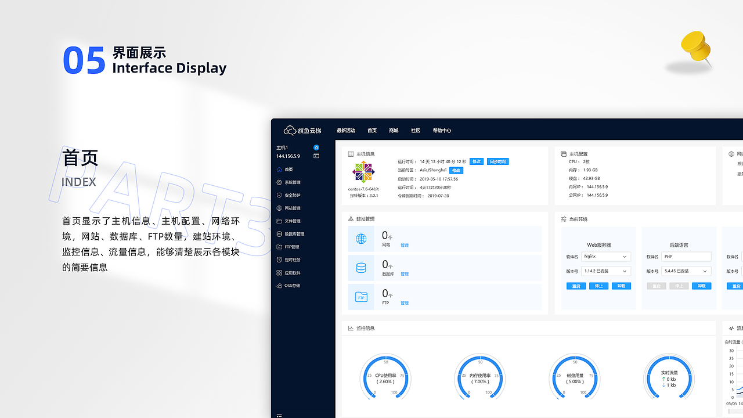The height and width of the screenshot is (418, 743).
Task: Click the greyed 重启 button under 后端语言
Action: [x=657, y=286]
